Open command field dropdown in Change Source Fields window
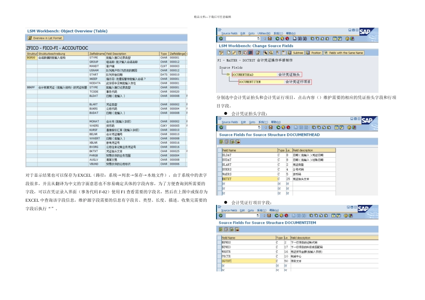This screenshot has height=300, width=425. point(259,39)
